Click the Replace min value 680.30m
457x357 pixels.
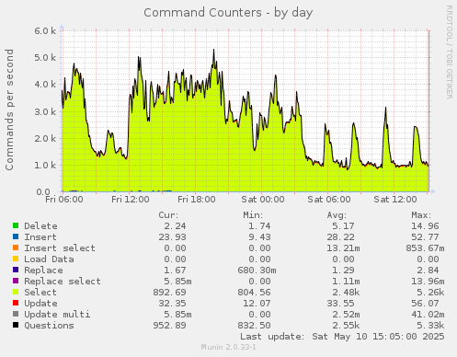[257, 271]
